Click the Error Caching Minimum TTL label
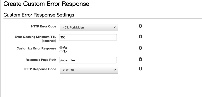The width and height of the screenshot is (202, 97). pyautogui.click(x=35, y=39)
